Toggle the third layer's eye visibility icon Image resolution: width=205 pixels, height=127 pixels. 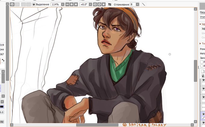click(x=203, y=97)
